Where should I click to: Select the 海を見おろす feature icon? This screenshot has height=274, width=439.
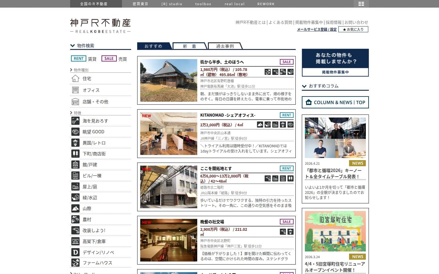75,121
